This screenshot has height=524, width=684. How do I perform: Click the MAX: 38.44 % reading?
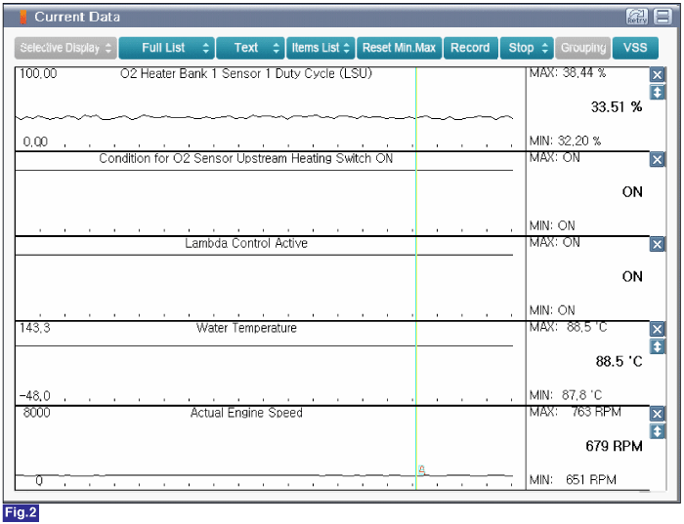click(x=568, y=73)
